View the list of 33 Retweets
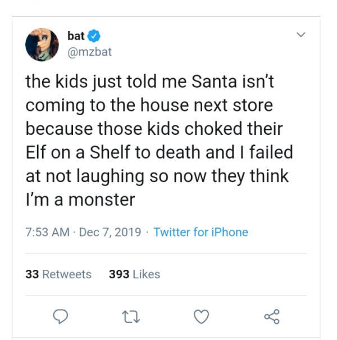Viewport: 337px width, 340px height. [58, 274]
